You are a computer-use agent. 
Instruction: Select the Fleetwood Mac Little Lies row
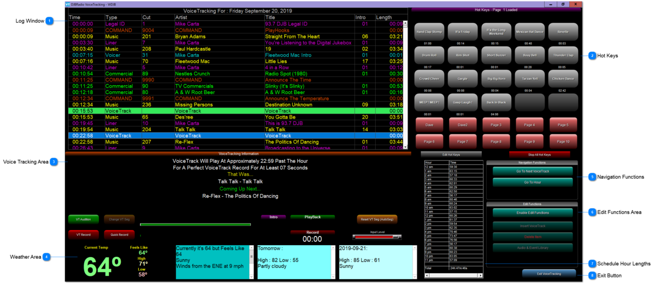click(235, 61)
